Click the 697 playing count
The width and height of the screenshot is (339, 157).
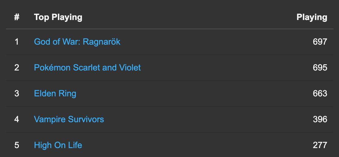[320, 42]
